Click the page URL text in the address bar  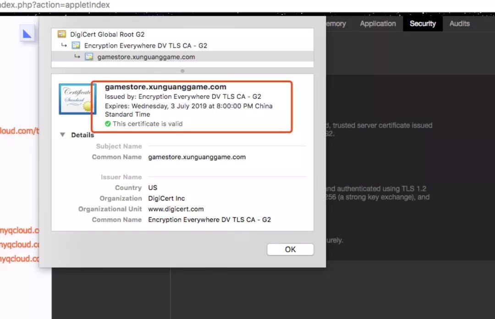pyautogui.click(x=55, y=5)
